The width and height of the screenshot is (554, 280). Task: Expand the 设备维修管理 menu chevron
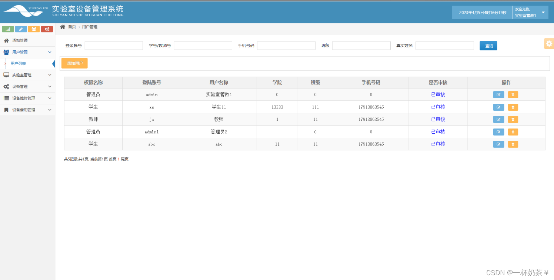coord(50,98)
